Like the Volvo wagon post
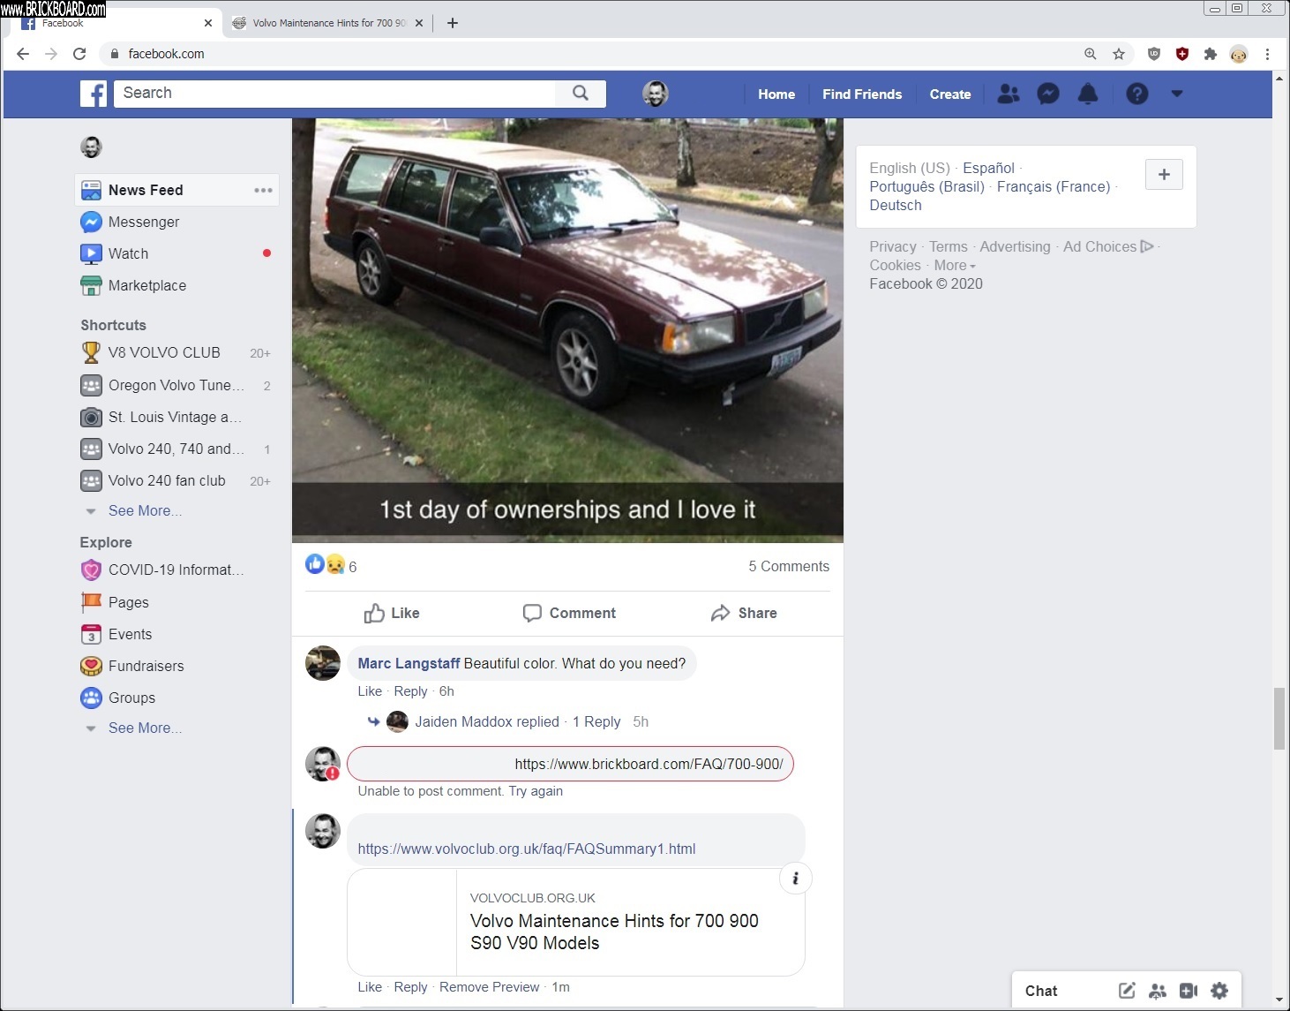 [x=392, y=613]
